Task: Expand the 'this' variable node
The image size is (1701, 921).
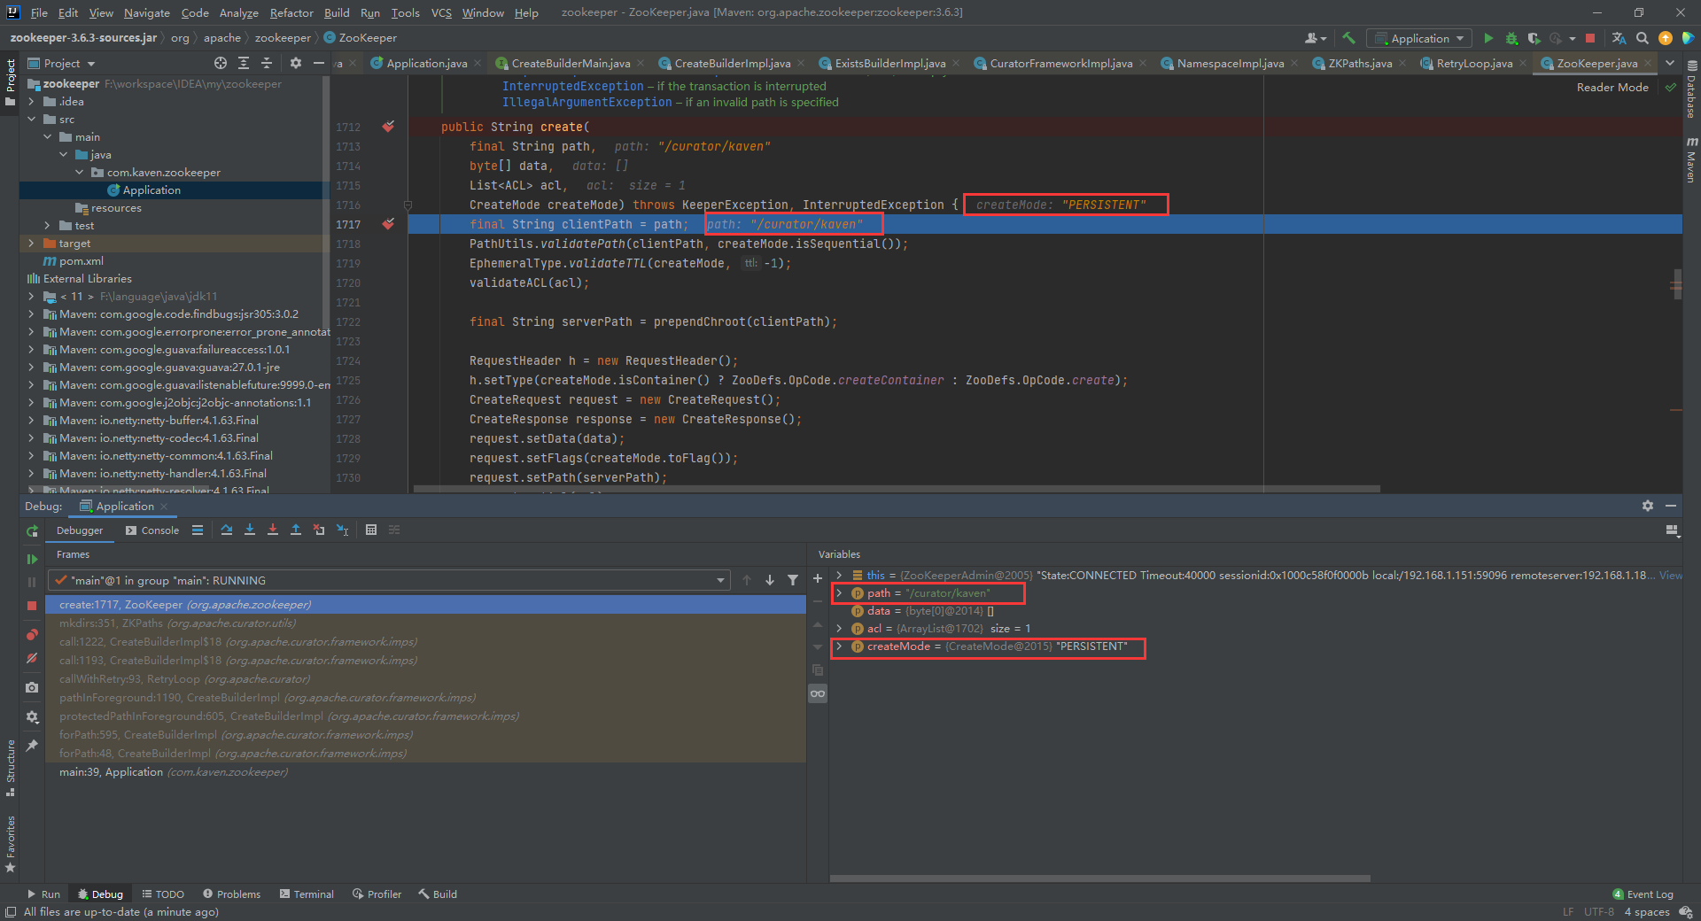Action: point(839,576)
